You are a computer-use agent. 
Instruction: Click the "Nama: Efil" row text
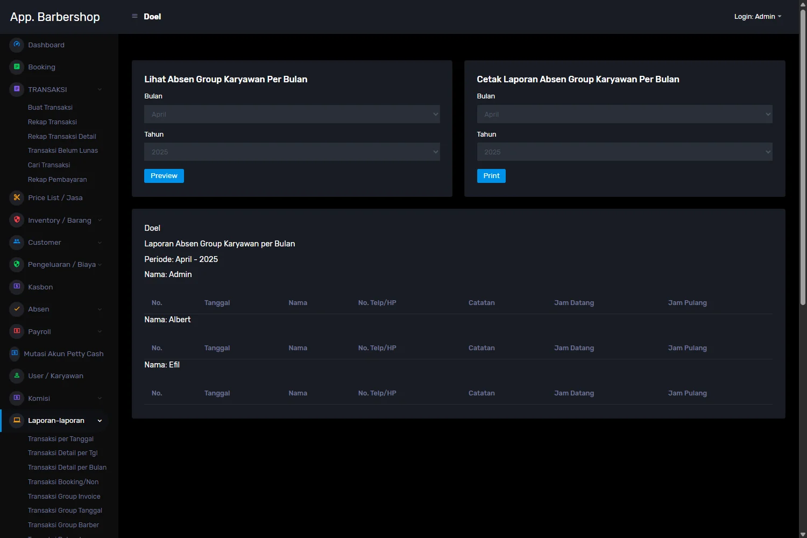coord(162,365)
